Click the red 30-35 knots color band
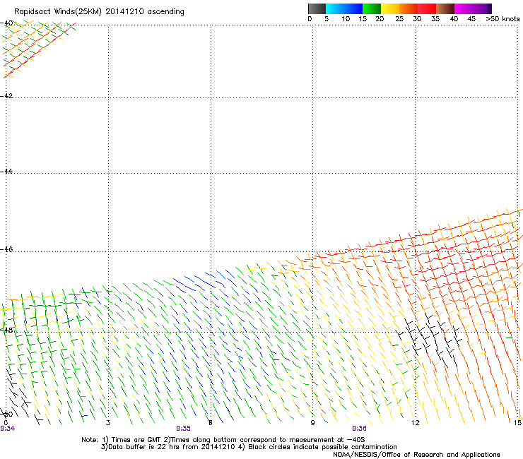The height and width of the screenshot is (459, 523). (427, 8)
